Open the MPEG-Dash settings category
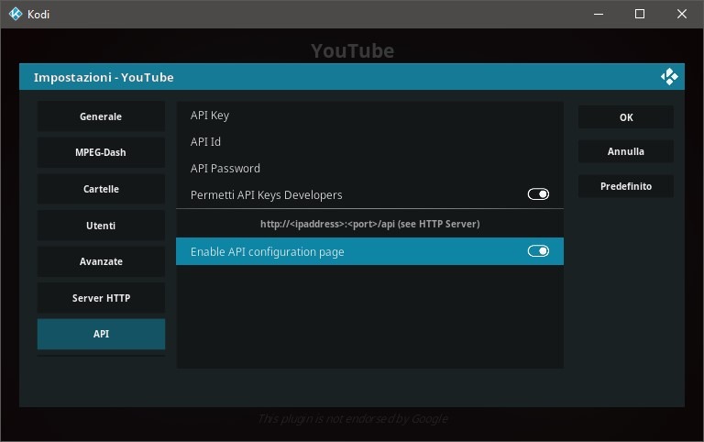This screenshot has width=704, height=442. (x=101, y=152)
